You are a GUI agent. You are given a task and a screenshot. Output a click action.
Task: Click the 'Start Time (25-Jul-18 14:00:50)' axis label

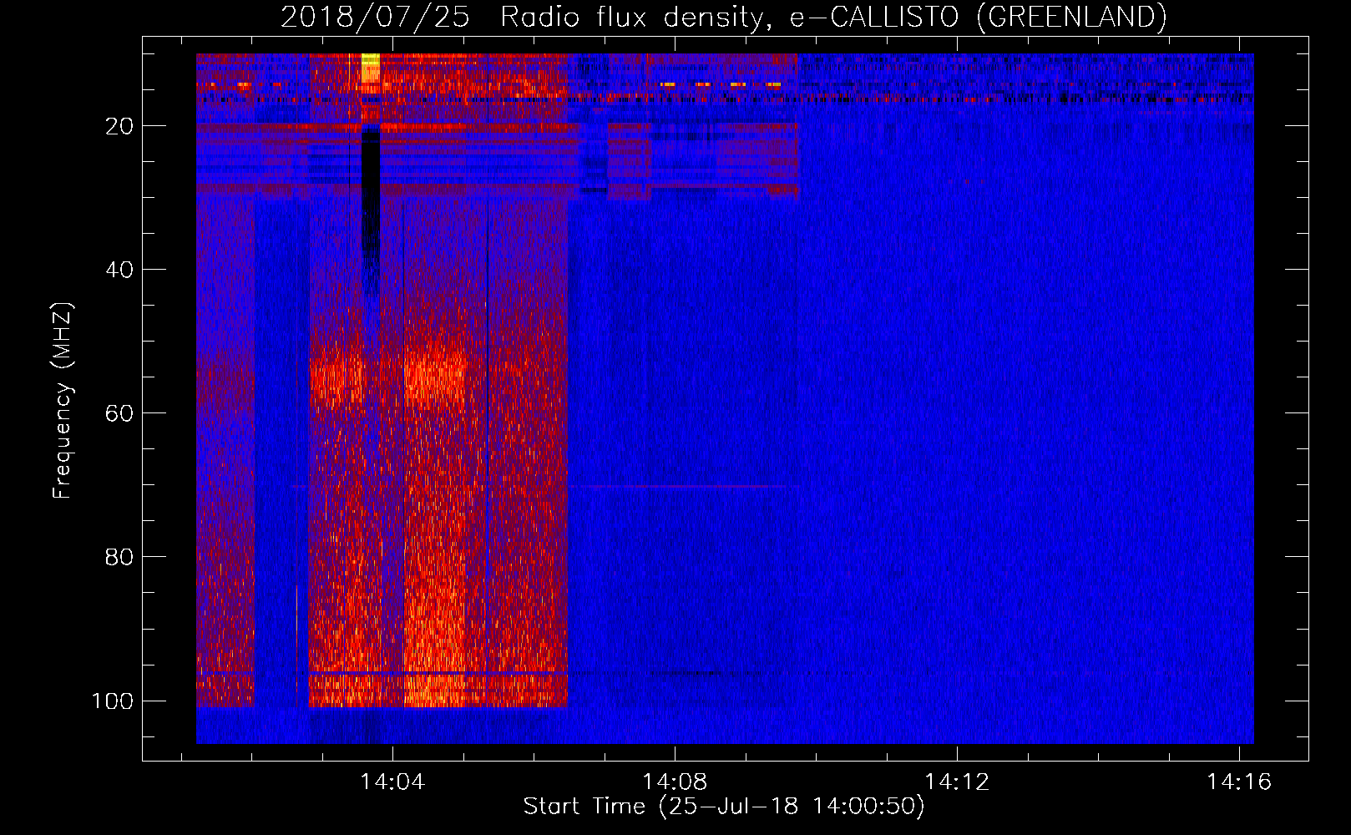[724, 807]
